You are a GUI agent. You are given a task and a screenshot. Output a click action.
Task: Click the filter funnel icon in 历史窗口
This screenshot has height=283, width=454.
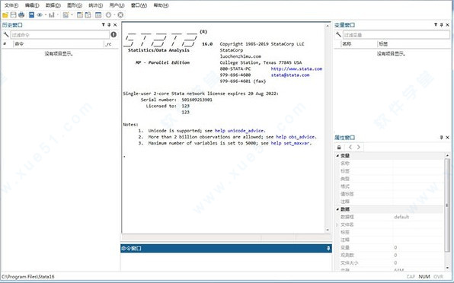click(104, 25)
